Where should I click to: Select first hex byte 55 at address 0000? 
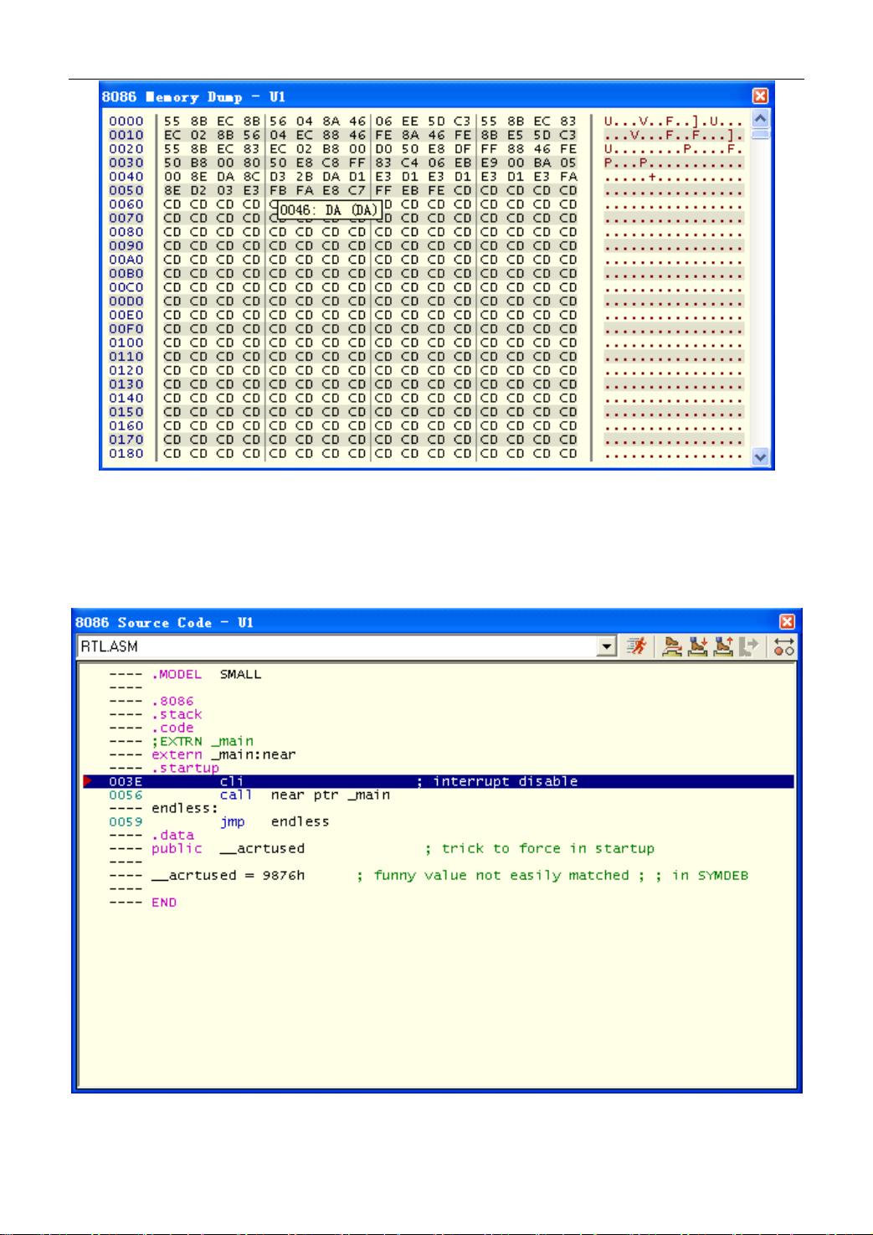tap(172, 121)
